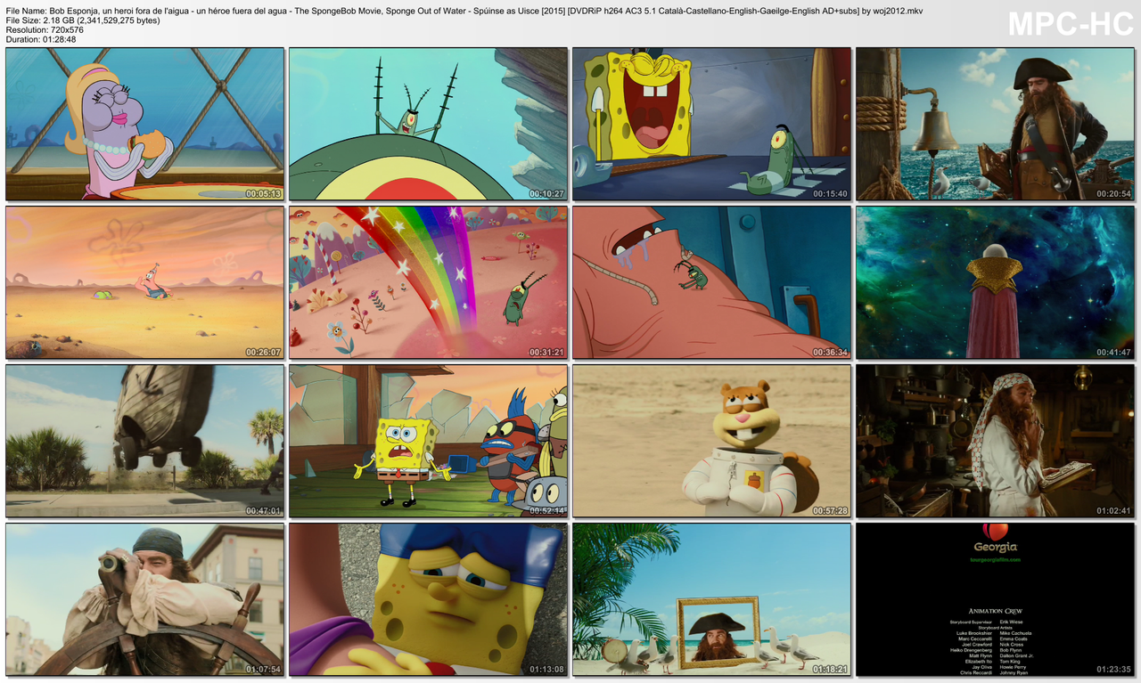Pick the space nebula frame at 00:41:47
1141x683 pixels.
click(995, 282)
